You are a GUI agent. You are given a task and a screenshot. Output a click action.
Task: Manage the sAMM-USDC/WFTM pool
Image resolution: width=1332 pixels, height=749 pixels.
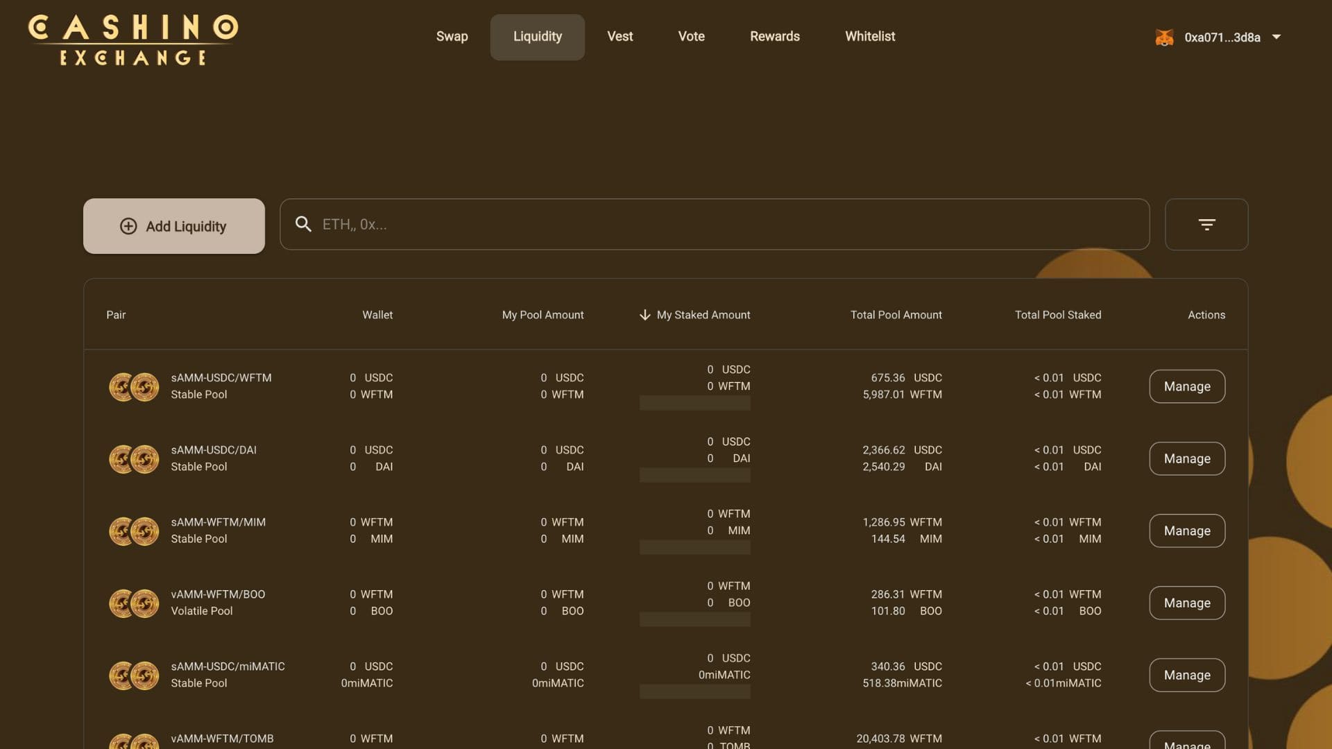coord(1187,386)
